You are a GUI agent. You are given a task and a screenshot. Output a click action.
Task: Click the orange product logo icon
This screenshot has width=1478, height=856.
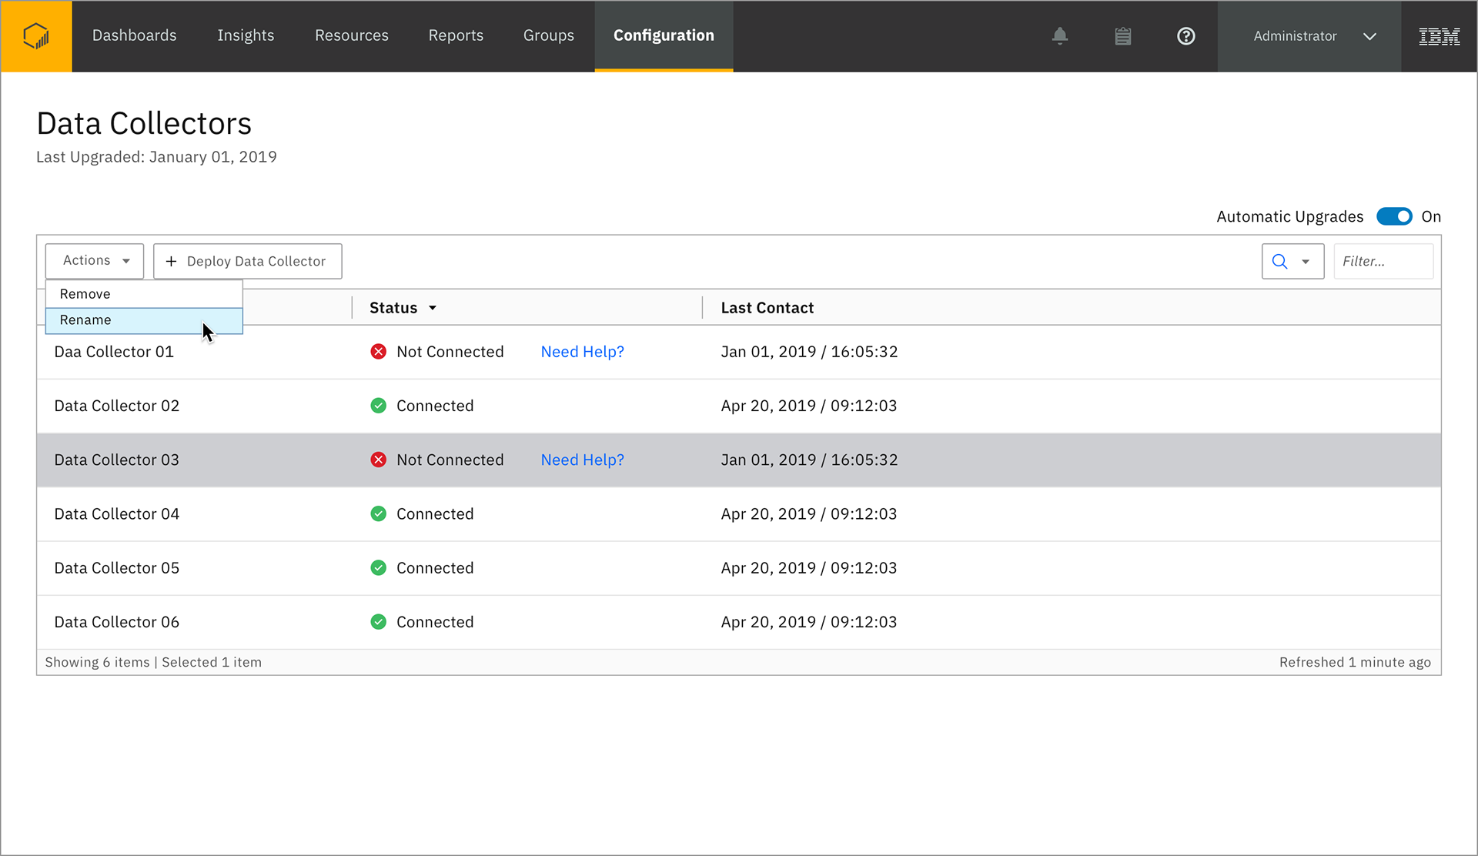click(36, 36)
